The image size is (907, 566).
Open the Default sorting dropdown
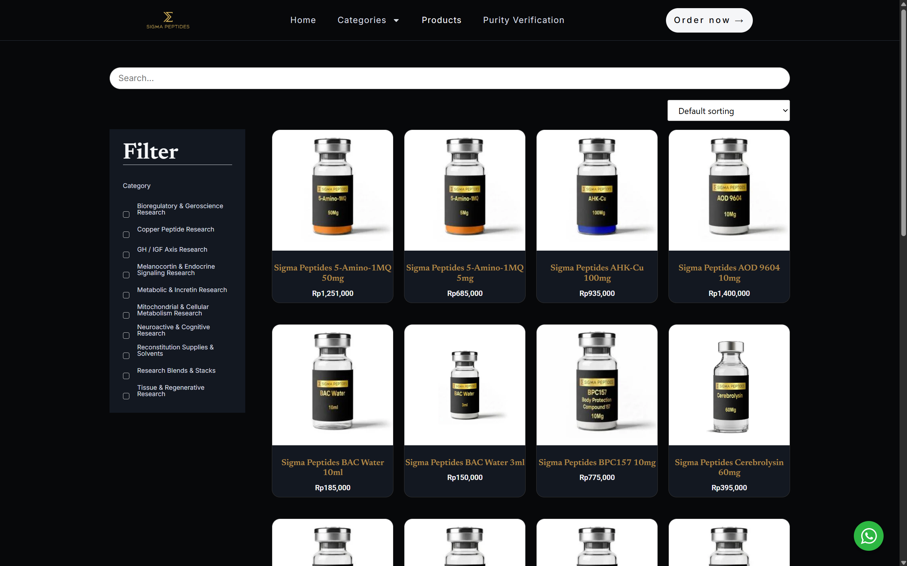coord(728,110)
